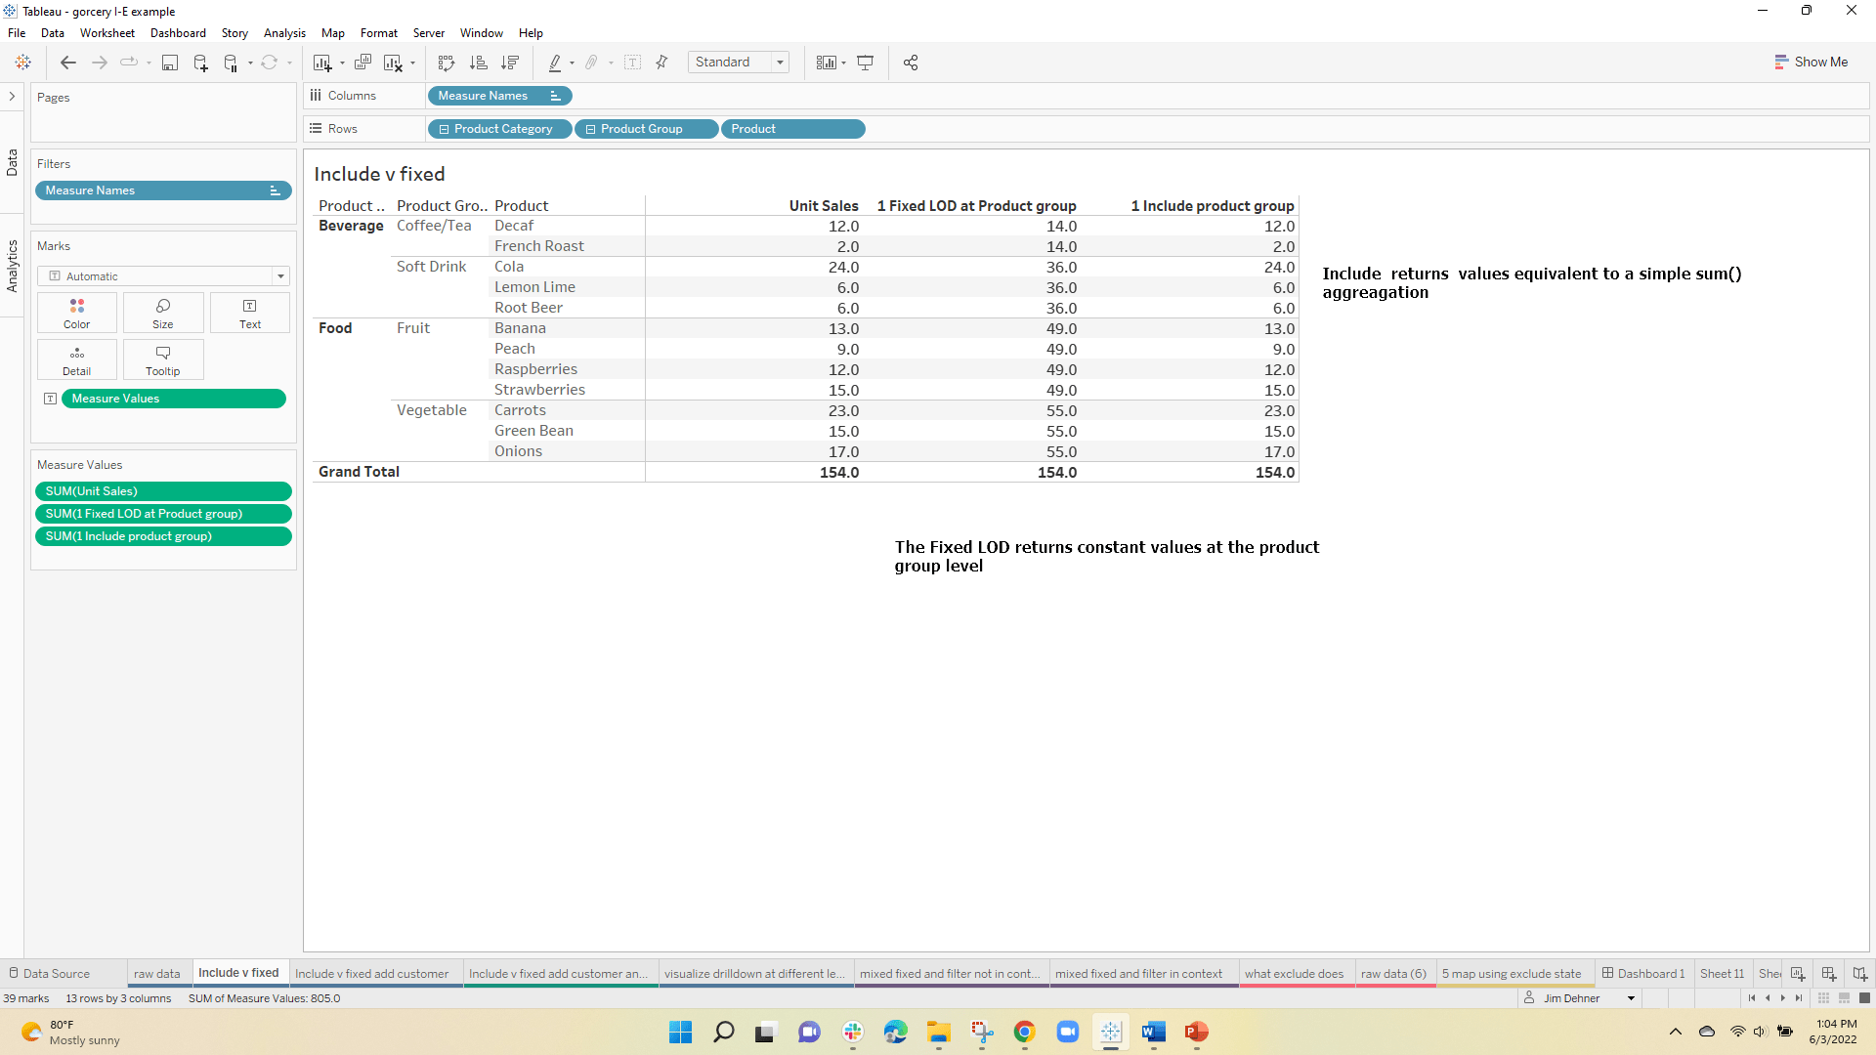Collapse the Product Category pill hierarchy
Screen dimensions: 1876x1055
(444, 129)
